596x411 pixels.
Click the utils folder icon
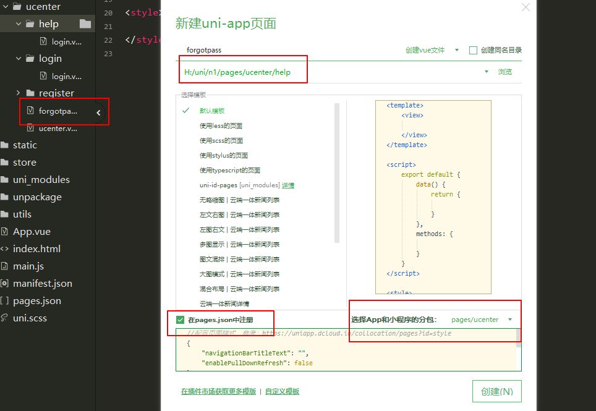tap(4, 214)
